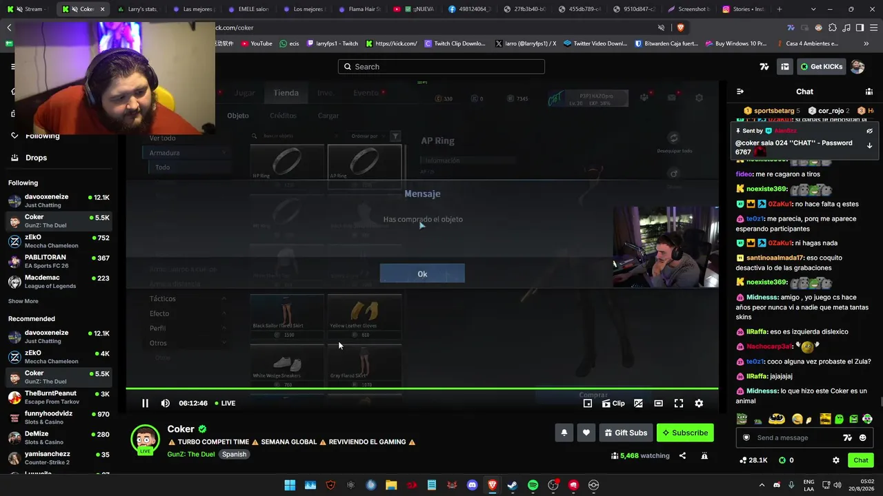The image size is (883, 496).
Task: Collapse the chat panel with arrow icon
Action: click(x=740, y=92)
